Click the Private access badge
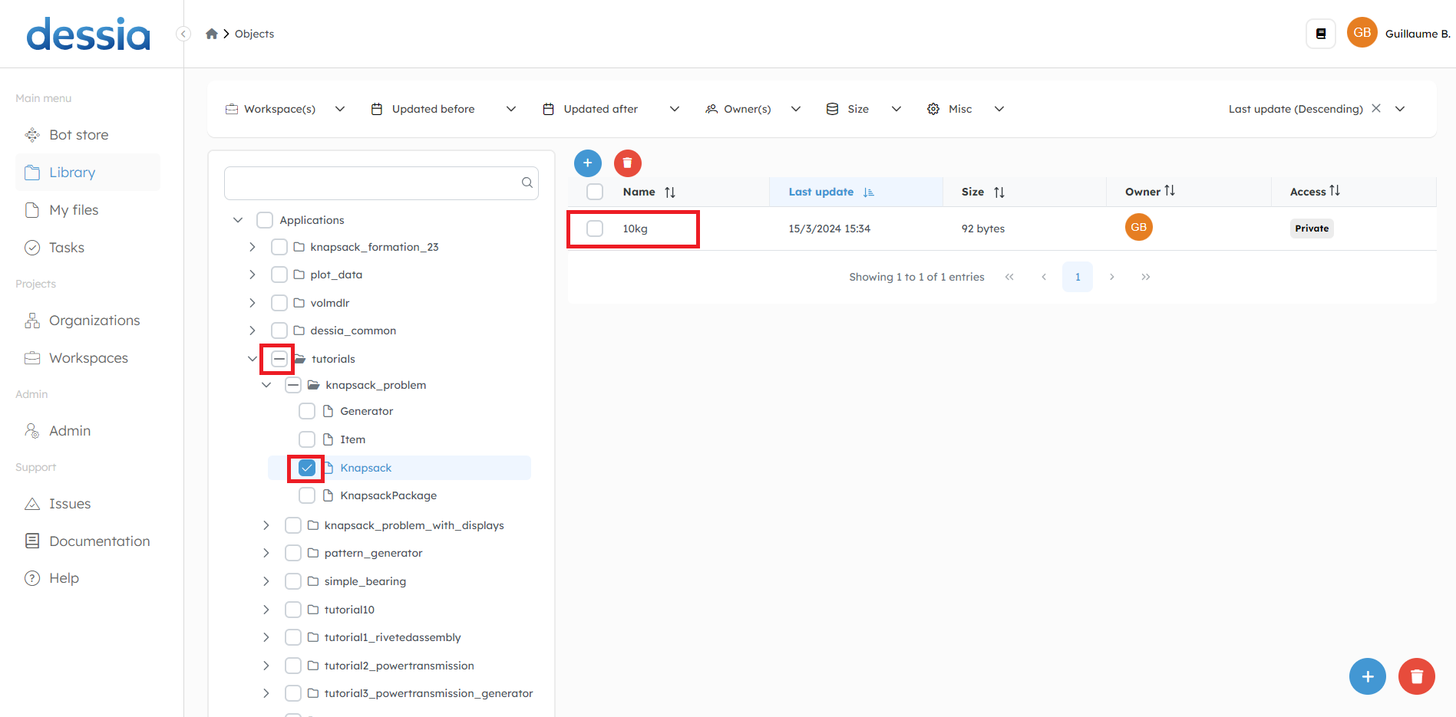The image size is (1456, 717). pos(1312,229)
